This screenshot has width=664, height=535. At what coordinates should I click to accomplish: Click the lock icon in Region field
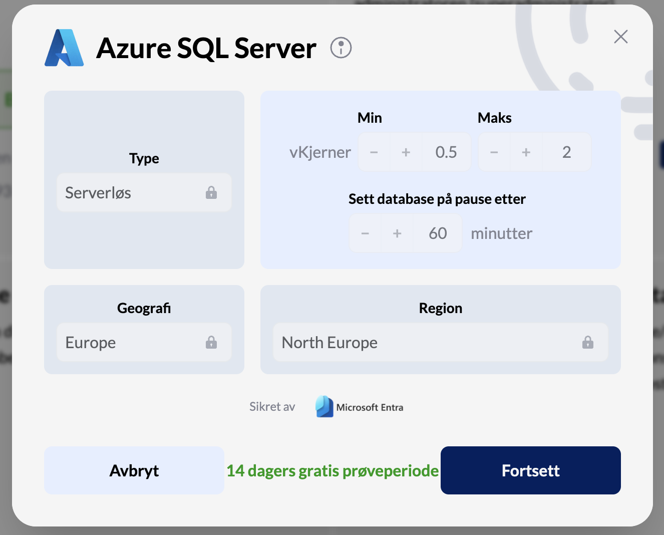[588, 343]
